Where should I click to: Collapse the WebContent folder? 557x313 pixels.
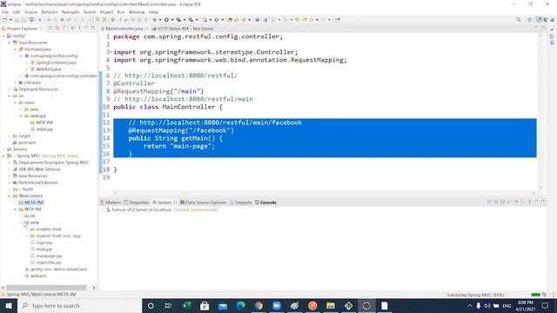click(x=10, y=196)
